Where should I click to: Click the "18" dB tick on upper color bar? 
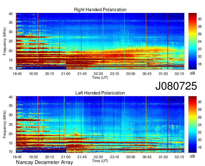click(200, 64)
